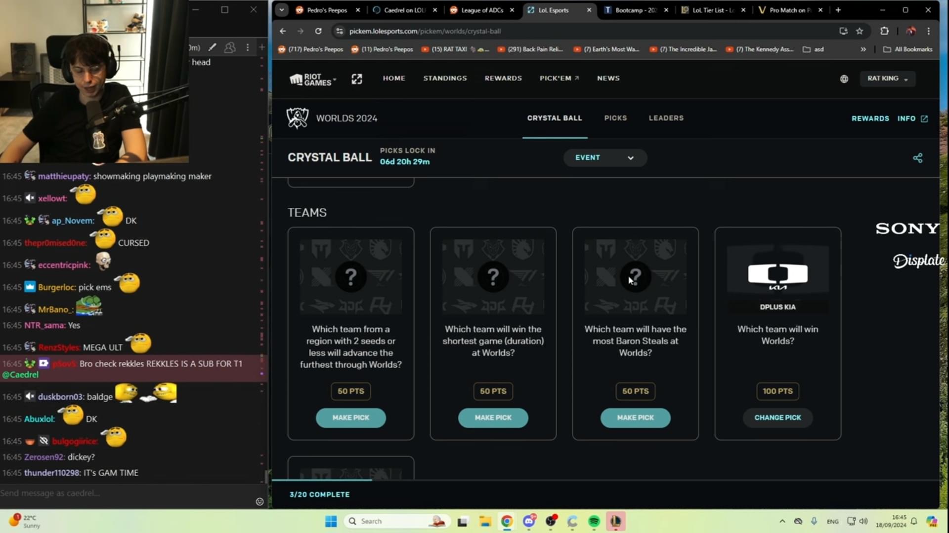The width and height of the screenshot is (949, 533).
Task: Expand the EVENT dropdown
Action: (x=605, y=158)
